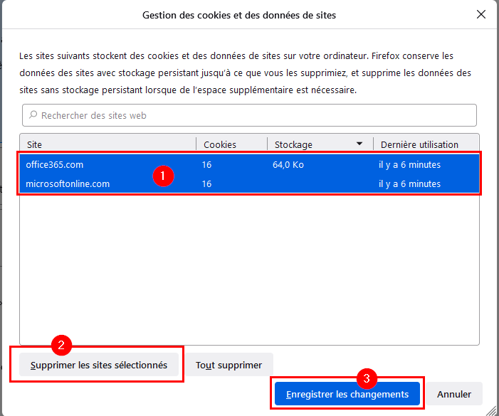Sort by the Cookies column header

point(231,144)
